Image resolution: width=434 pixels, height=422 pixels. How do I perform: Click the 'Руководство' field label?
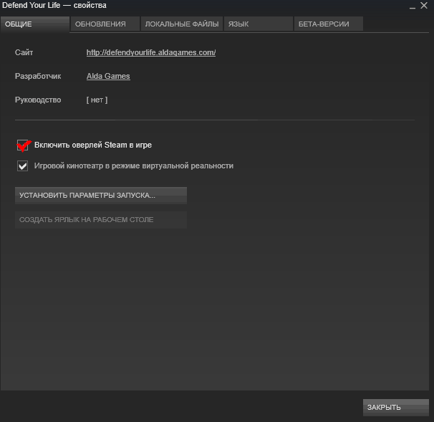tap(38, 100)
